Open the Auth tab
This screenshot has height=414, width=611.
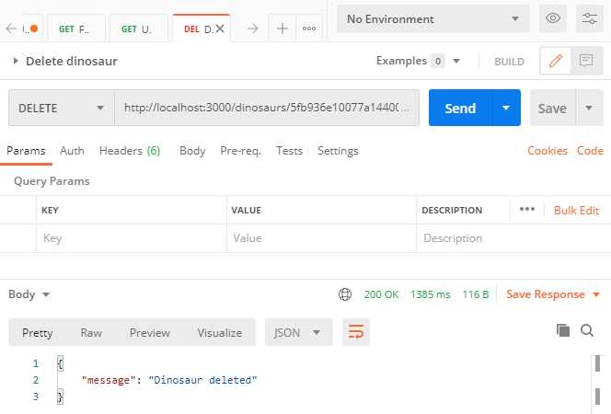(x=72, y=151)
